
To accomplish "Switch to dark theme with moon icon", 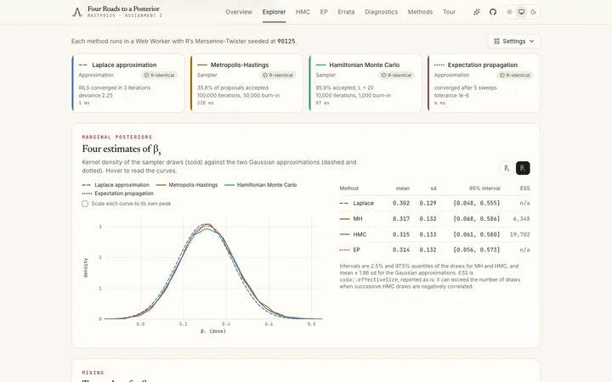I will click(533, 12).
